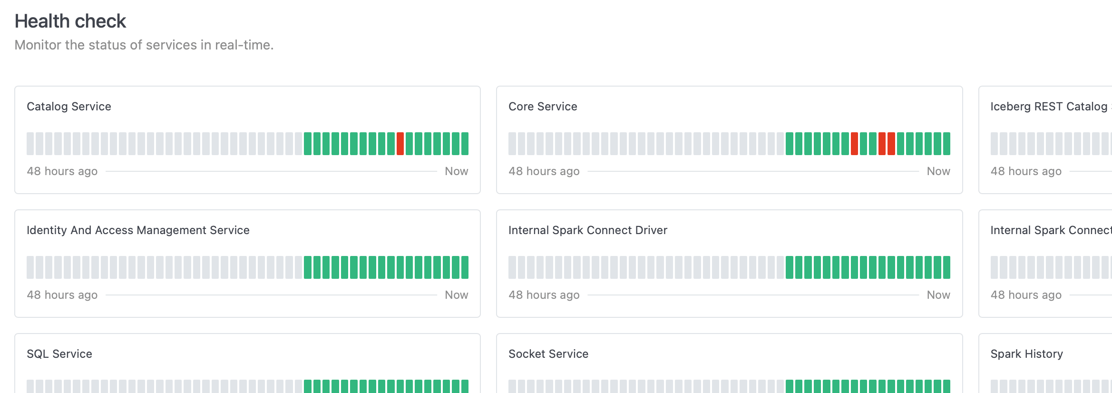Select the newest green bar in SQL Service
The image size is (1112, 393).
465,386
